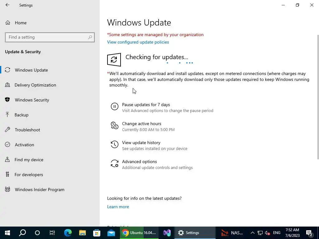Click View configured update policies link
This screenshot has width=319, height=239.
coord(138,42)
